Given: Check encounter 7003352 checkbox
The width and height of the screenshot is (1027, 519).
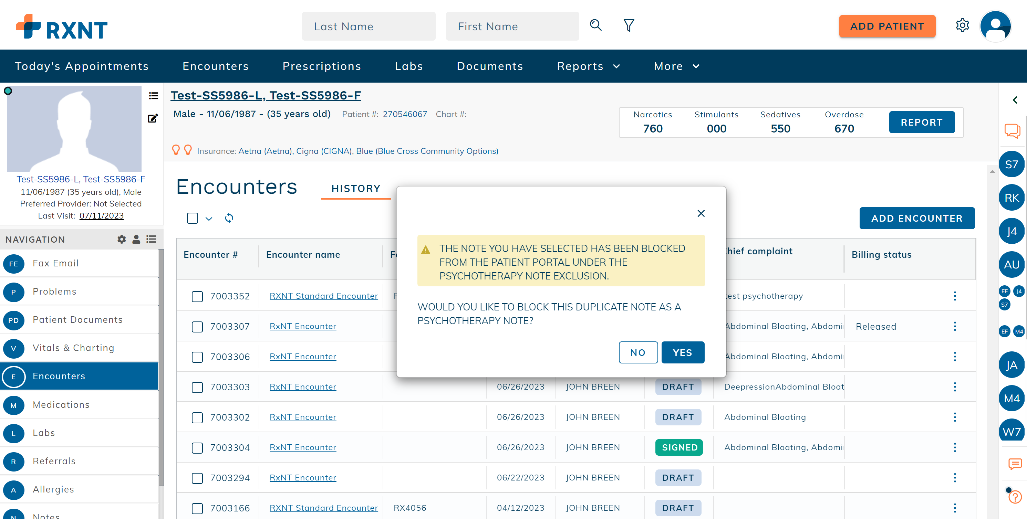Looking at the screenshot, I should [x=197, y=296].
